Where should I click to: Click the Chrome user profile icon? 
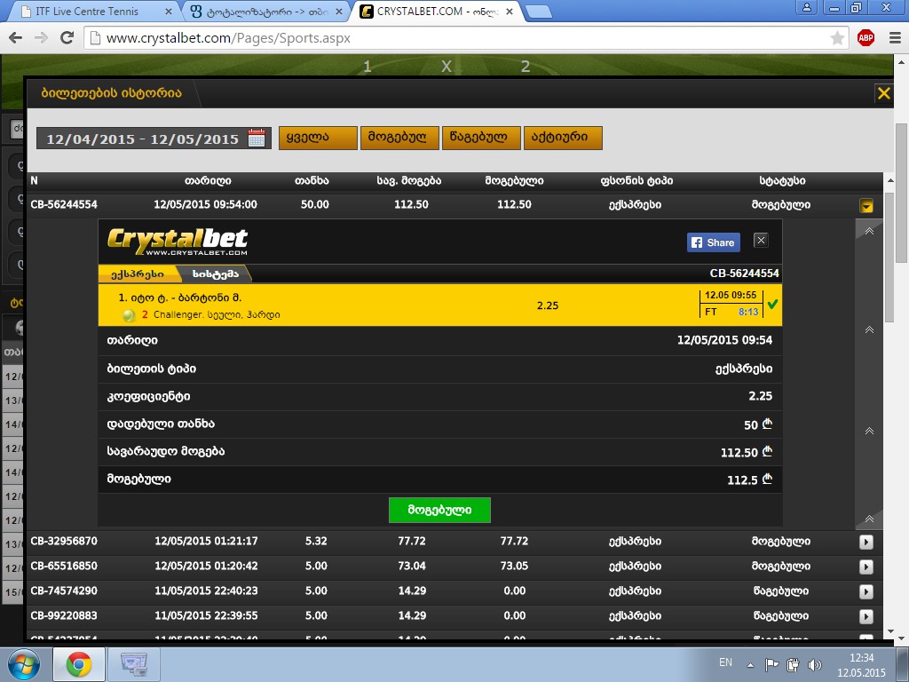[x=806, y=7]
